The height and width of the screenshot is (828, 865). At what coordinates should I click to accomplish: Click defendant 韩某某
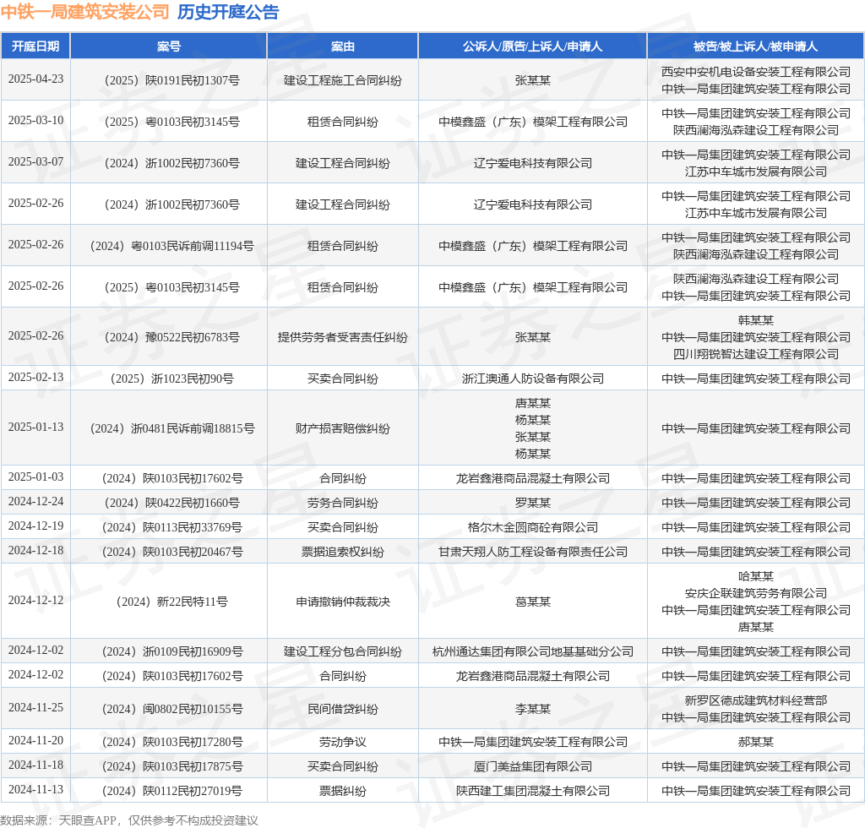[756, 320]
